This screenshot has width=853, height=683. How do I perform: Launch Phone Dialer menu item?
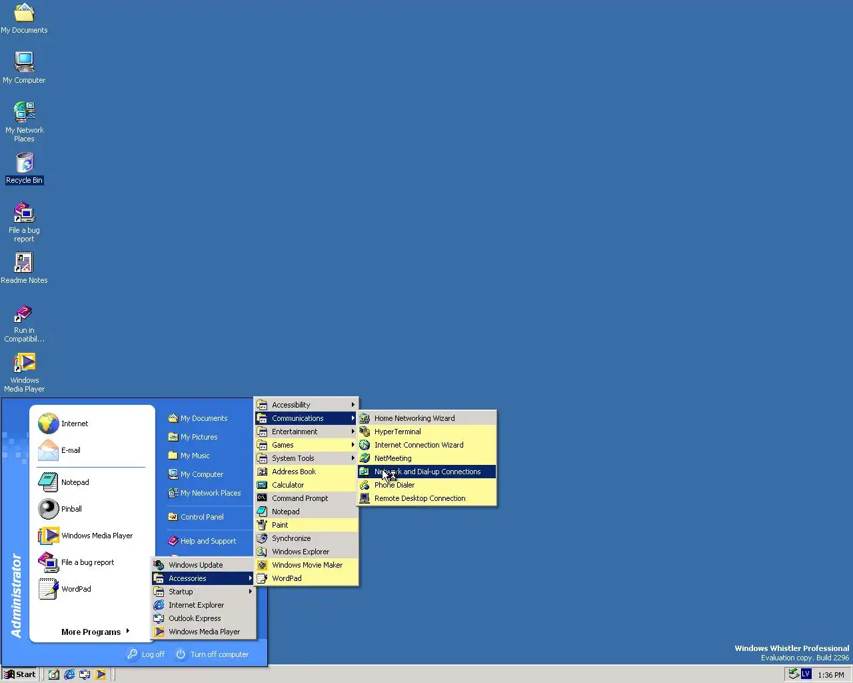click(x=427, y=485)
